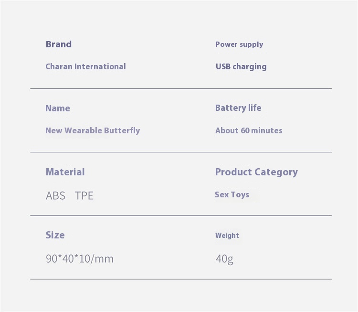Click the Battery life heading
The width and height of the screenshot is (358, 312).
tap(238, 108)
